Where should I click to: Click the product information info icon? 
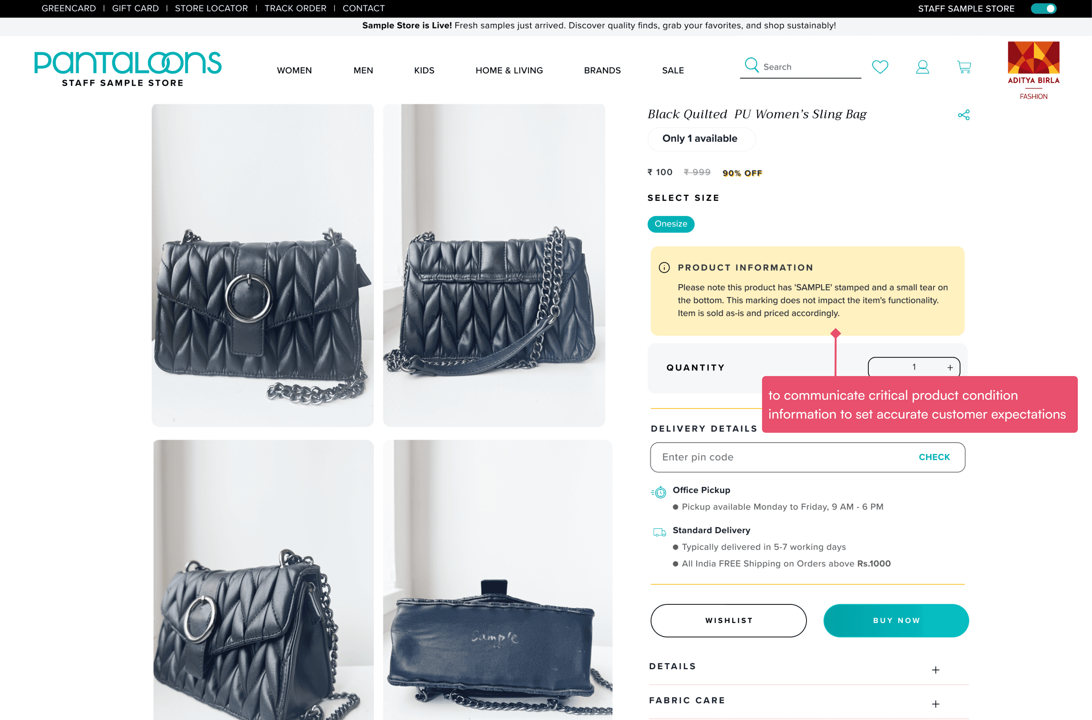[664, 267]
